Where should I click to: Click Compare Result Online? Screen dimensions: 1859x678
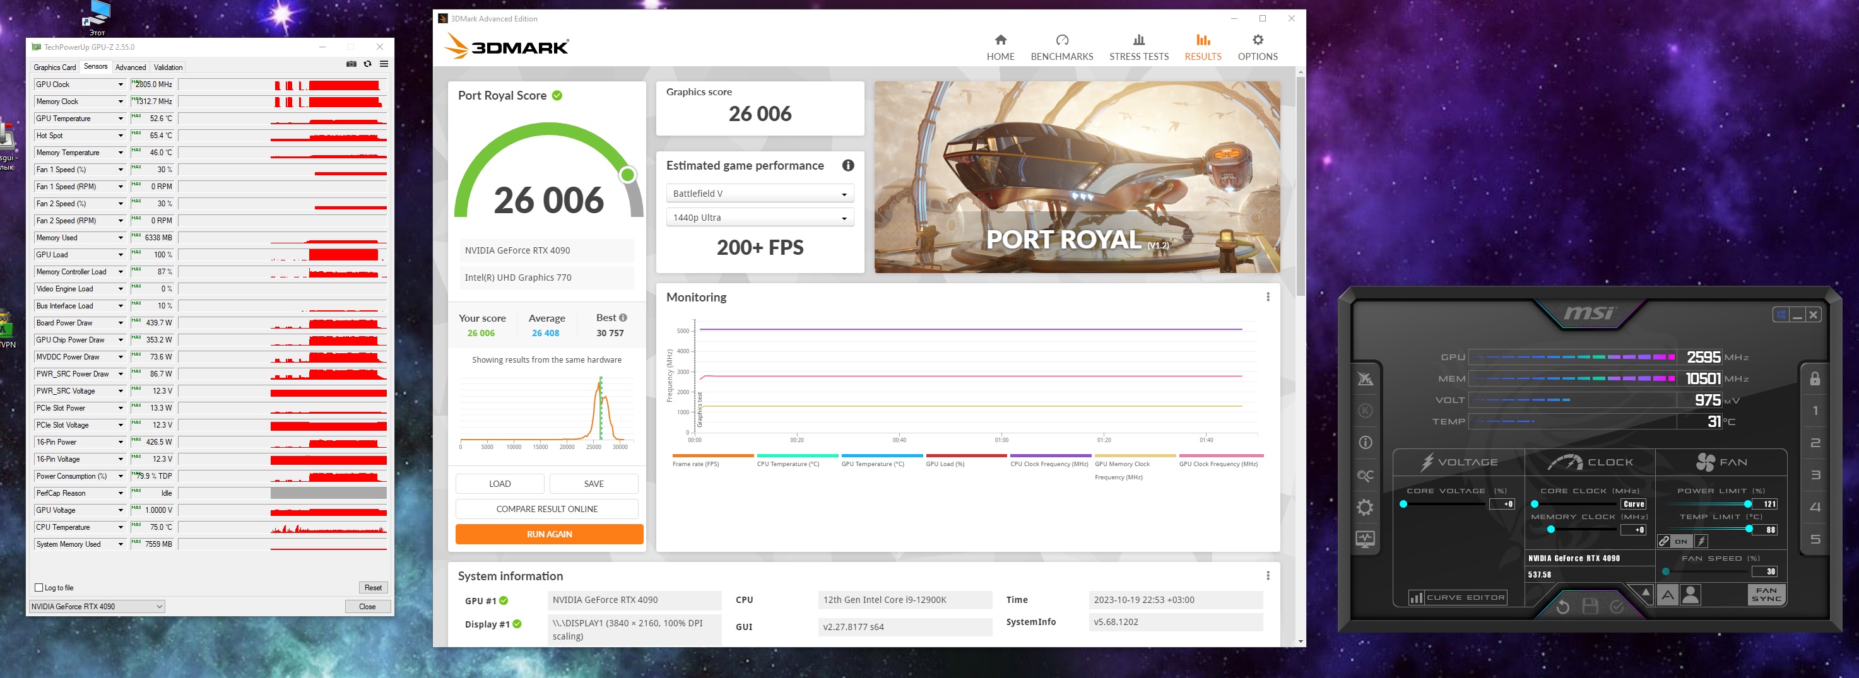(x=547, y=509)
